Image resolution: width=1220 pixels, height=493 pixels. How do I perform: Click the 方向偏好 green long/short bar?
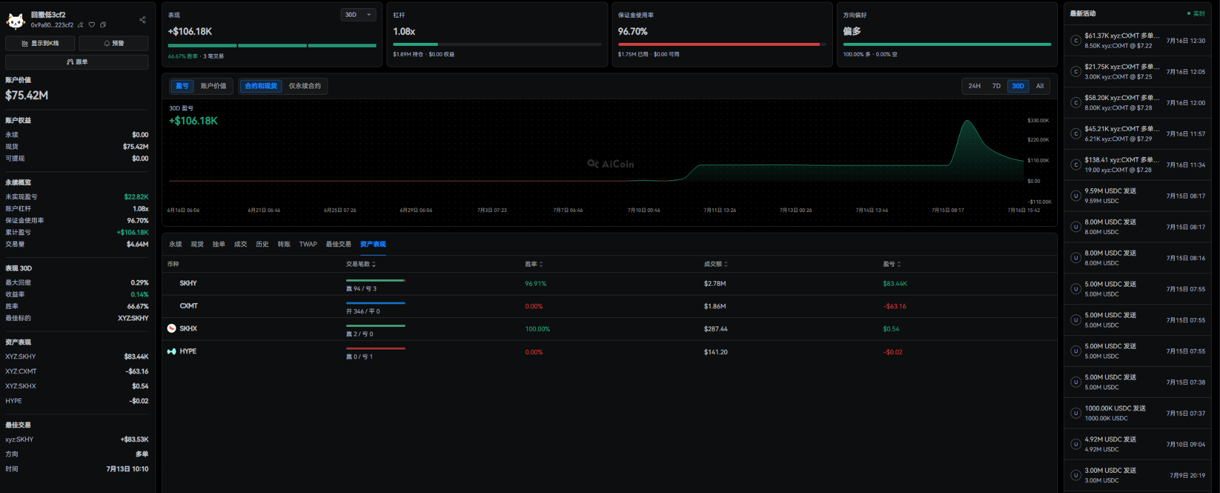coord(947,44)
